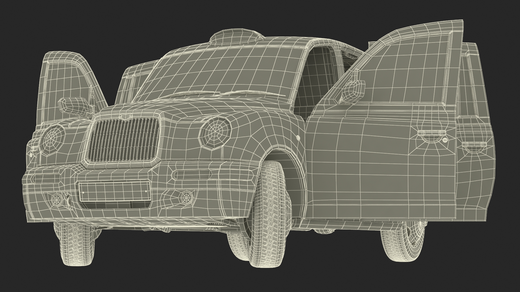Screen dimensions: 520x292
Task: Select the keyhole next to the door handle
Action: point(445,140)
